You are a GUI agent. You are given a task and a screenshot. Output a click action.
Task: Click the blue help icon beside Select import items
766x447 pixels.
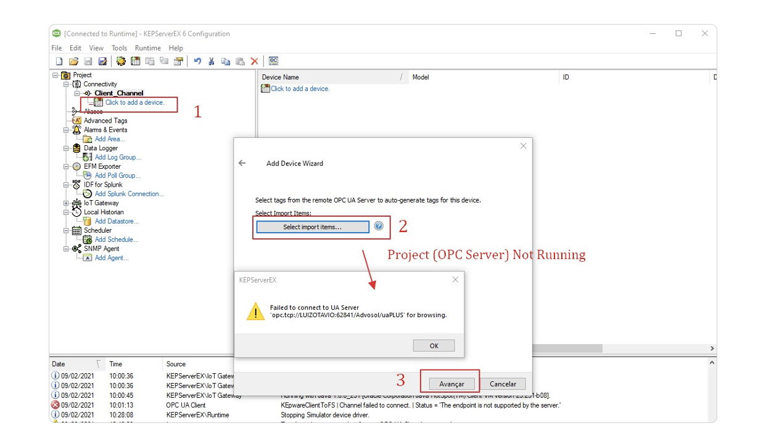pos(379,226)
